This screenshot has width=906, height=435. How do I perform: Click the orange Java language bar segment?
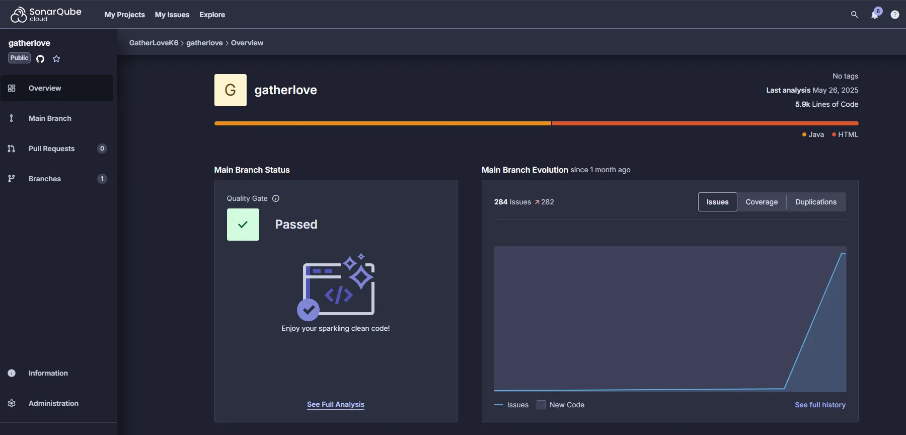click(383, 123)
